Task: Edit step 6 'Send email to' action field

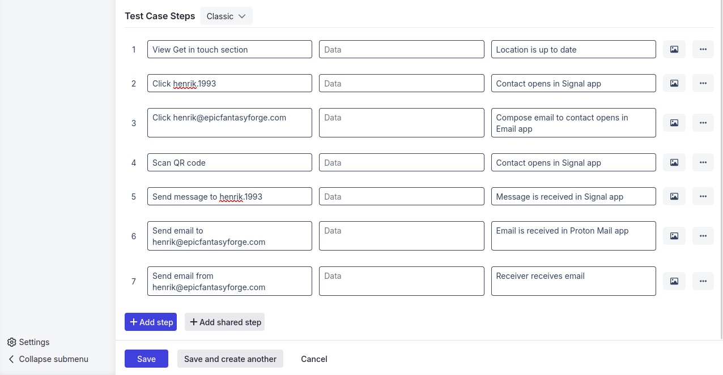Action: pyautogui.click(x=229, y=236)
